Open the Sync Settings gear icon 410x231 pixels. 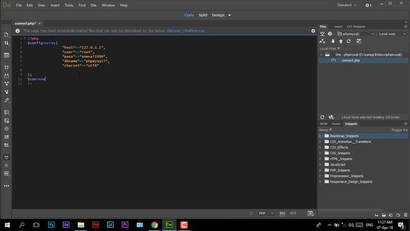(368, 5)
